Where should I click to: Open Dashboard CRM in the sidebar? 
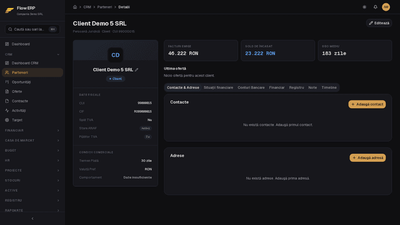tap(32, 63)
